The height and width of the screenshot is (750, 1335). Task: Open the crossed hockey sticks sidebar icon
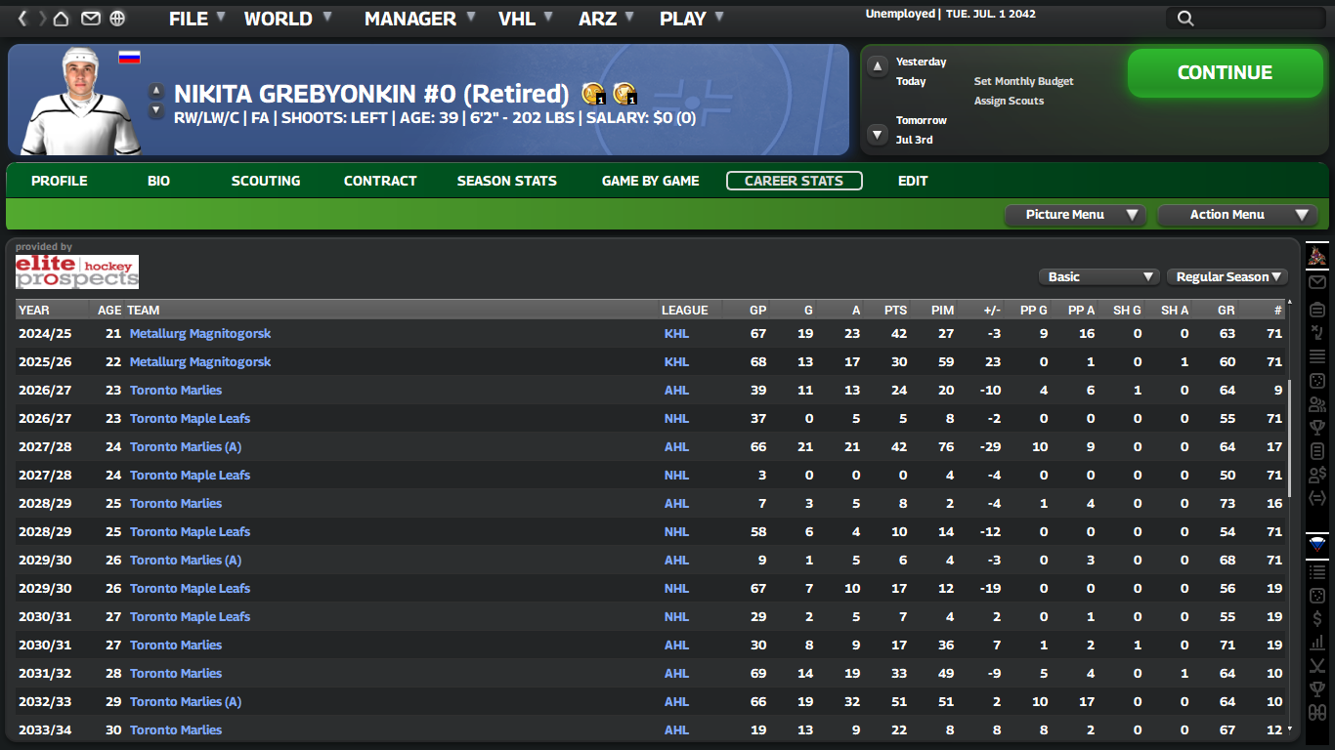pos(1317,666)
